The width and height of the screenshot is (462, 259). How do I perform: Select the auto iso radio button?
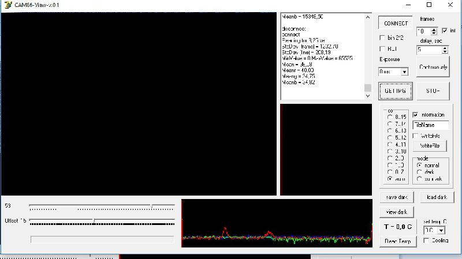tap(390, 179)
